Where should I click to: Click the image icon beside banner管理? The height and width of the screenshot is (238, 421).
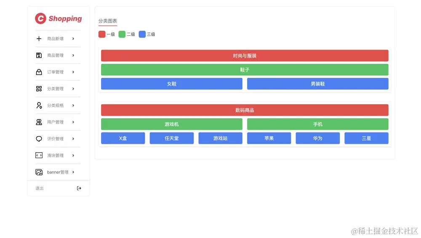tap(39, 172)
